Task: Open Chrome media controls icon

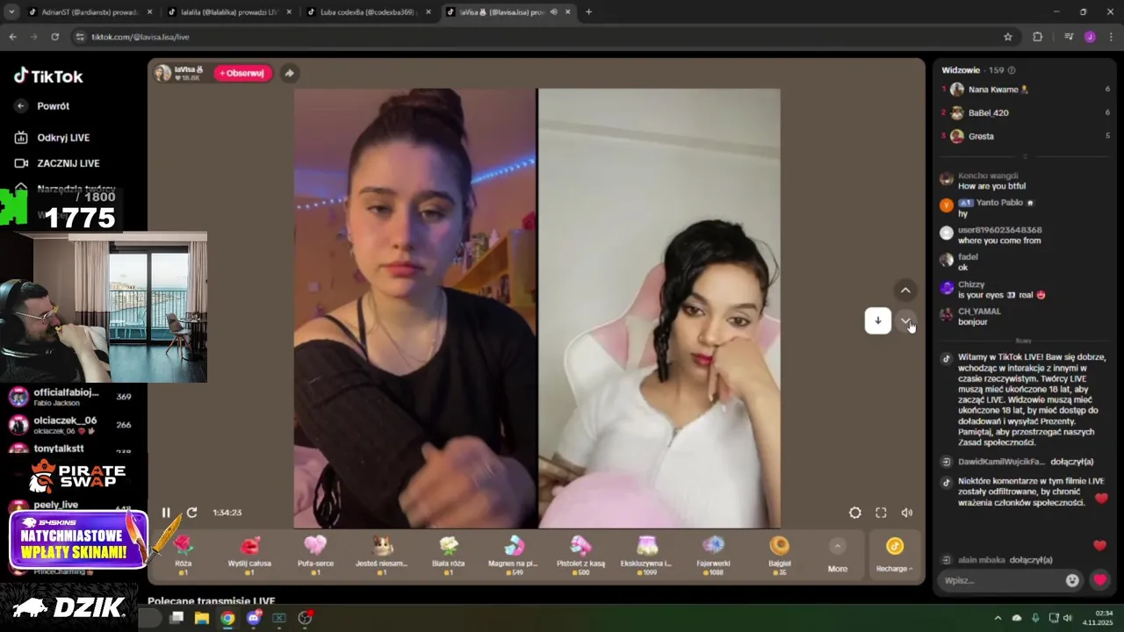Action: coord(1069,37)
